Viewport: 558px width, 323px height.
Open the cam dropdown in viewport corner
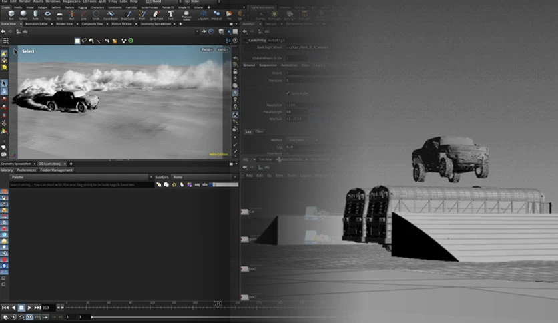pyautogui.click(x=222, y=49)
